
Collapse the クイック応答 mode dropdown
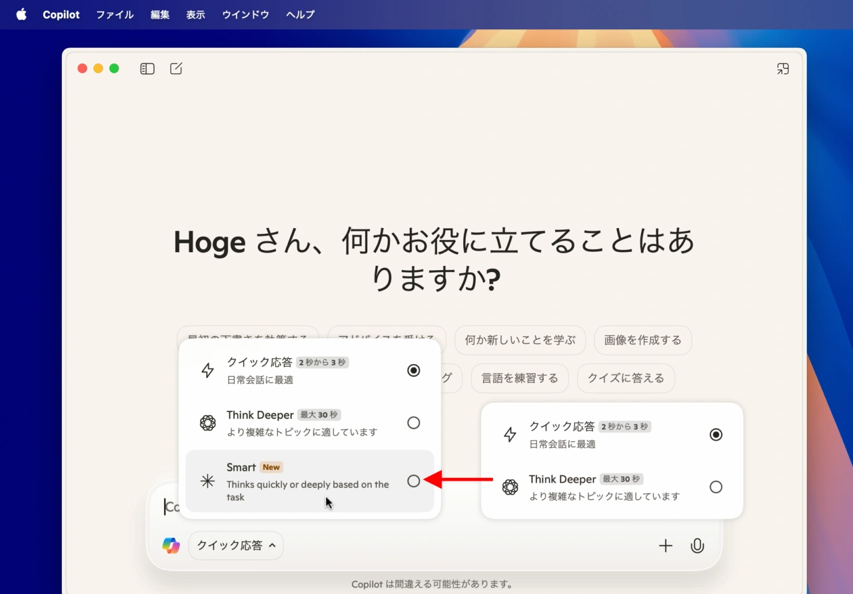coord(235,545)
